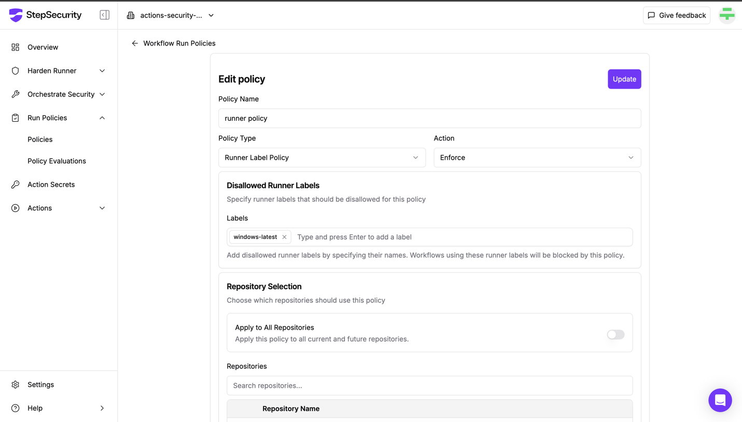Open the Action Enforce dropdown

537,158
